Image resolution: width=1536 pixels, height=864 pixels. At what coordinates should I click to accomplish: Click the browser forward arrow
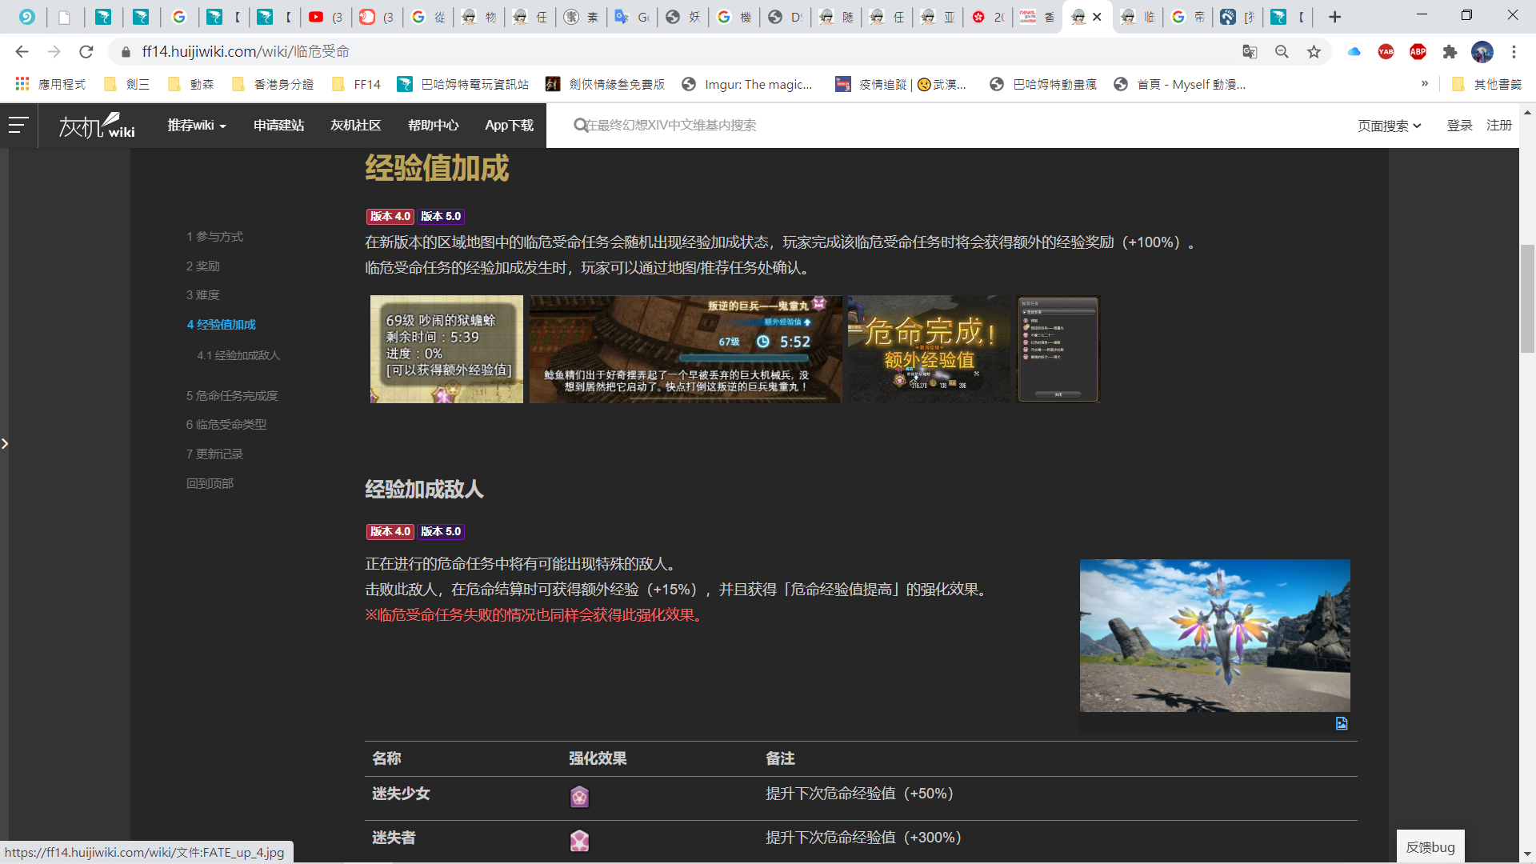pos(54,52)
